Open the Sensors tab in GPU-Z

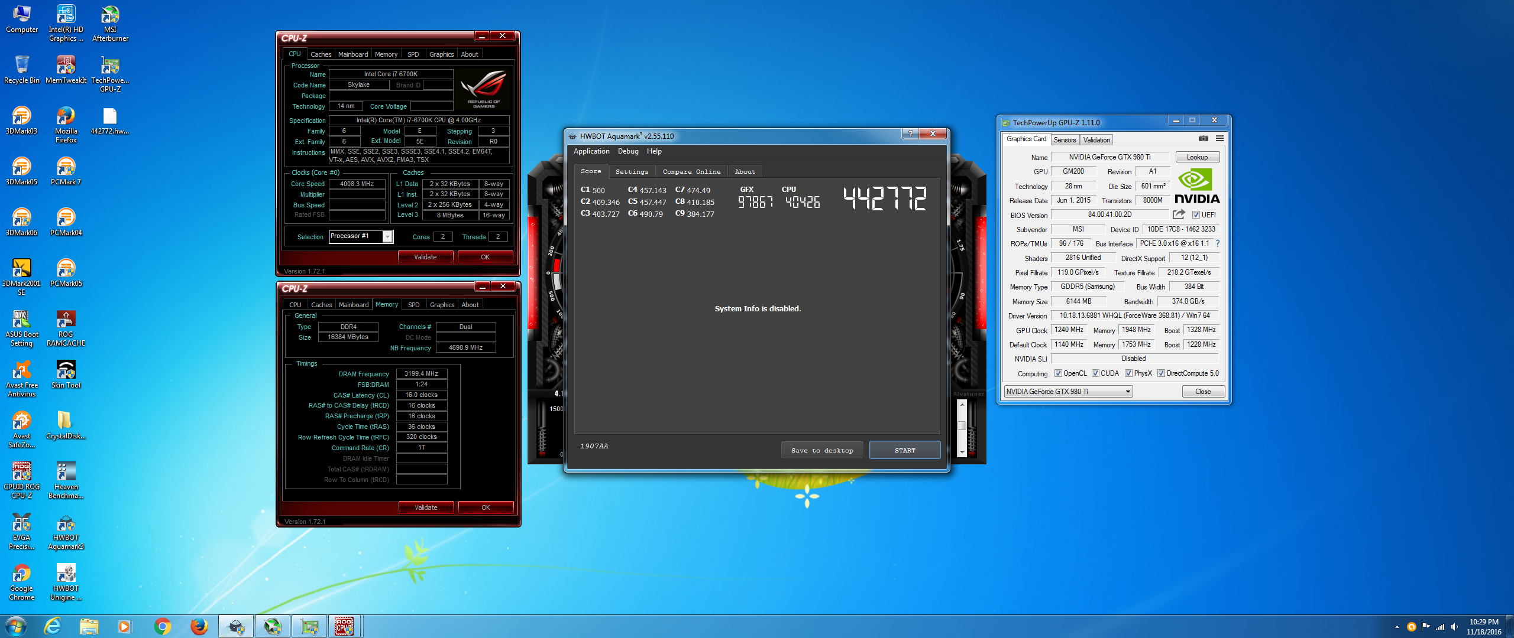[1065, 140]
